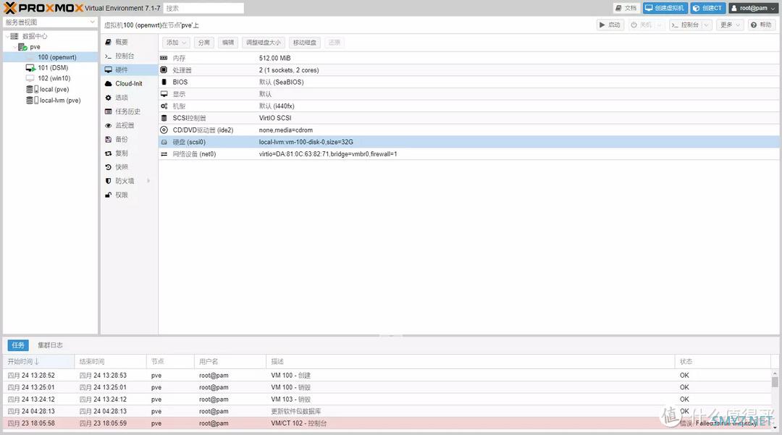
Task: Click the 显示 display icon
Action: click(164, 94)
